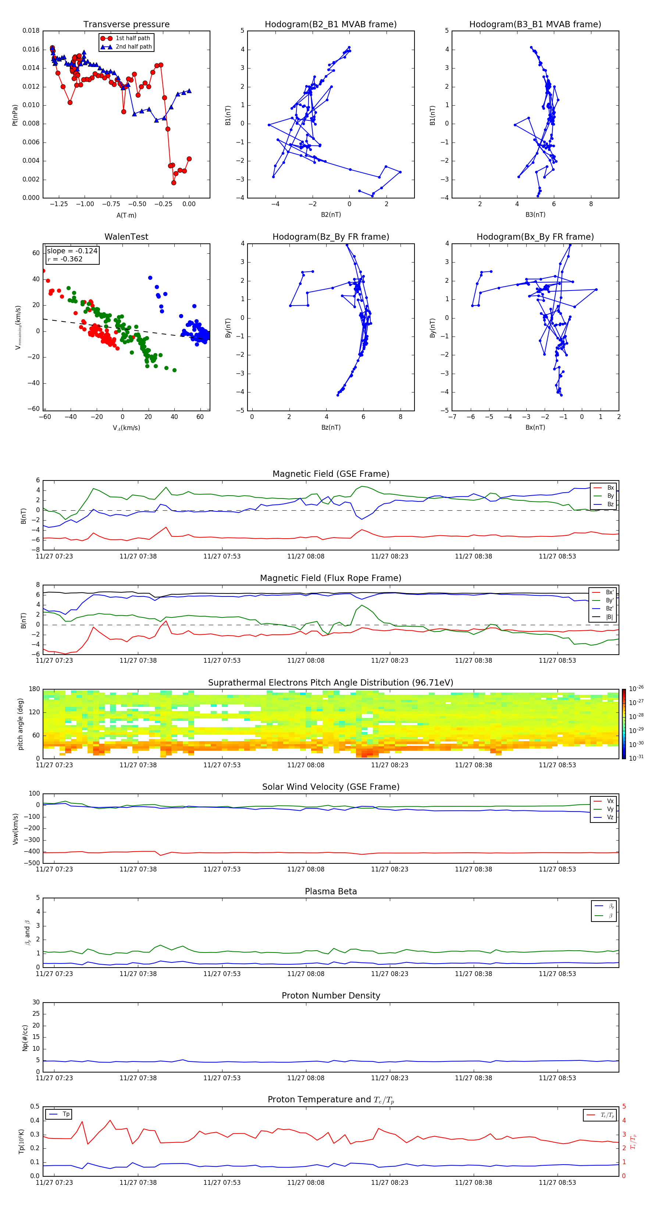The height and width of the screenshot is (1215, 662).
Task: Click the 'Transverse pressure' plot title
Action: [126, 24]
